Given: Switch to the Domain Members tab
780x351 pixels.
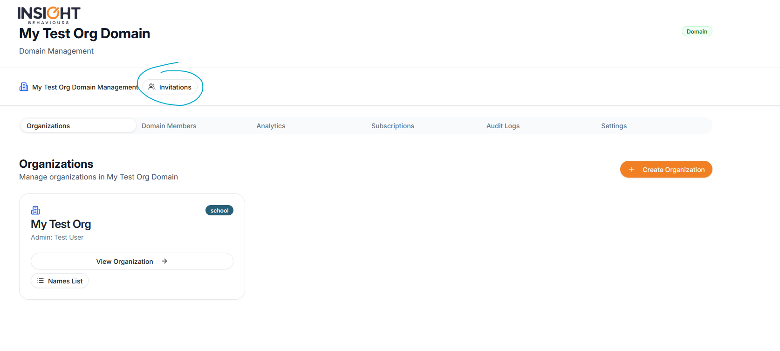Looking at the screenshot, I should [169, 126].
